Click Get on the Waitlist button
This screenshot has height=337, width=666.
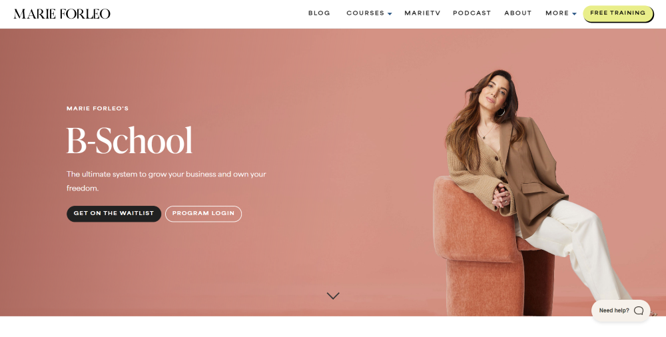coord(114,214)
